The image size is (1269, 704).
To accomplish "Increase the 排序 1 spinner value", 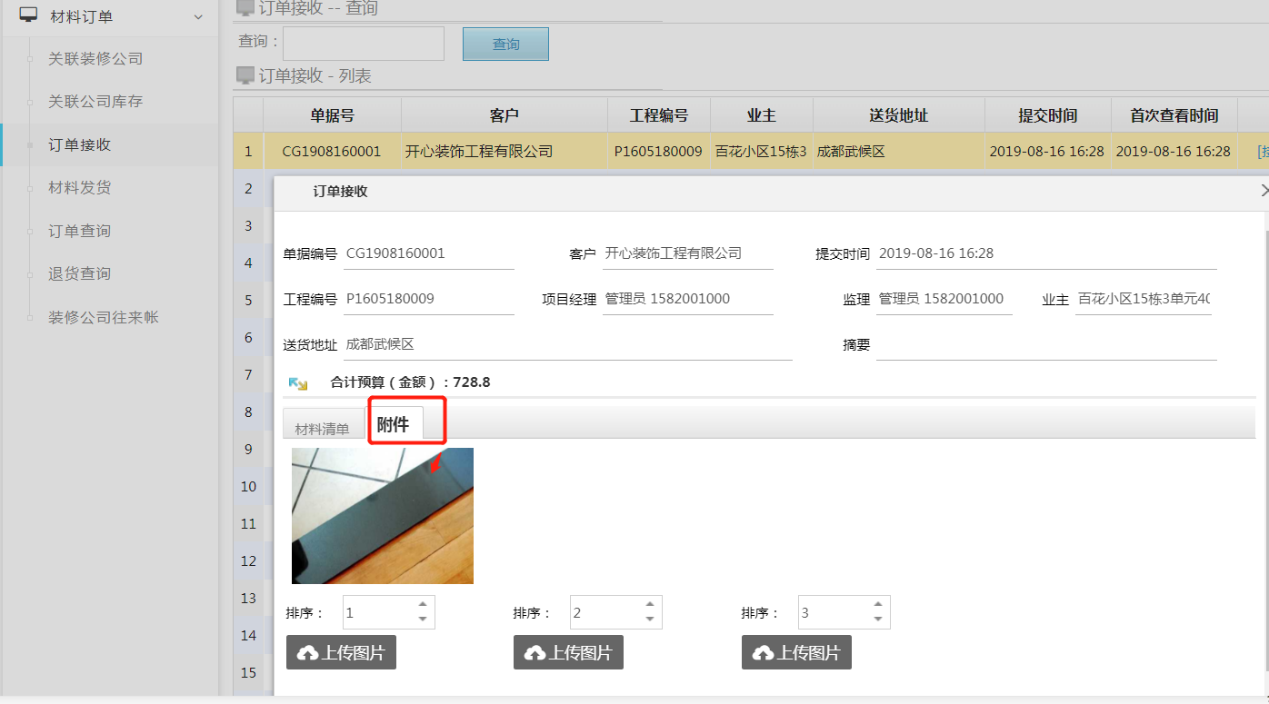I will point(423,605).
